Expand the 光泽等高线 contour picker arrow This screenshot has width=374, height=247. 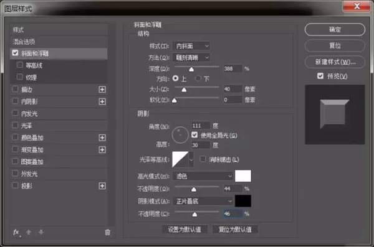click(x=191, y=159)
